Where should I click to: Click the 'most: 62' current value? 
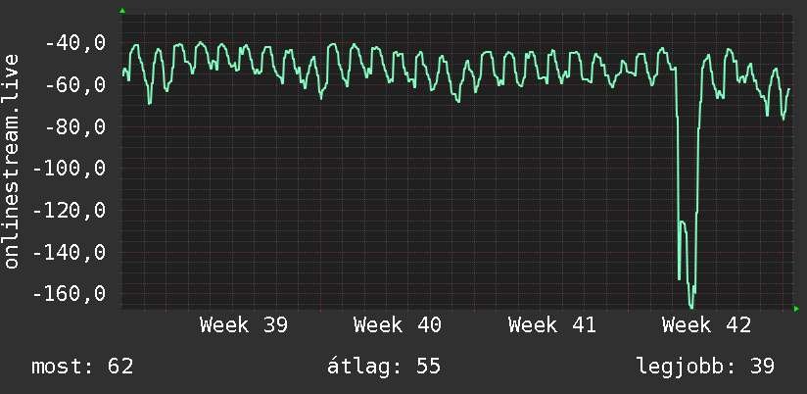point(82,367)
